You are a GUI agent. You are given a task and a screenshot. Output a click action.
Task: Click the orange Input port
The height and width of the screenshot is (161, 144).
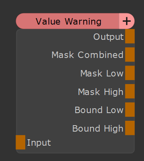click(x=20, y=142)
